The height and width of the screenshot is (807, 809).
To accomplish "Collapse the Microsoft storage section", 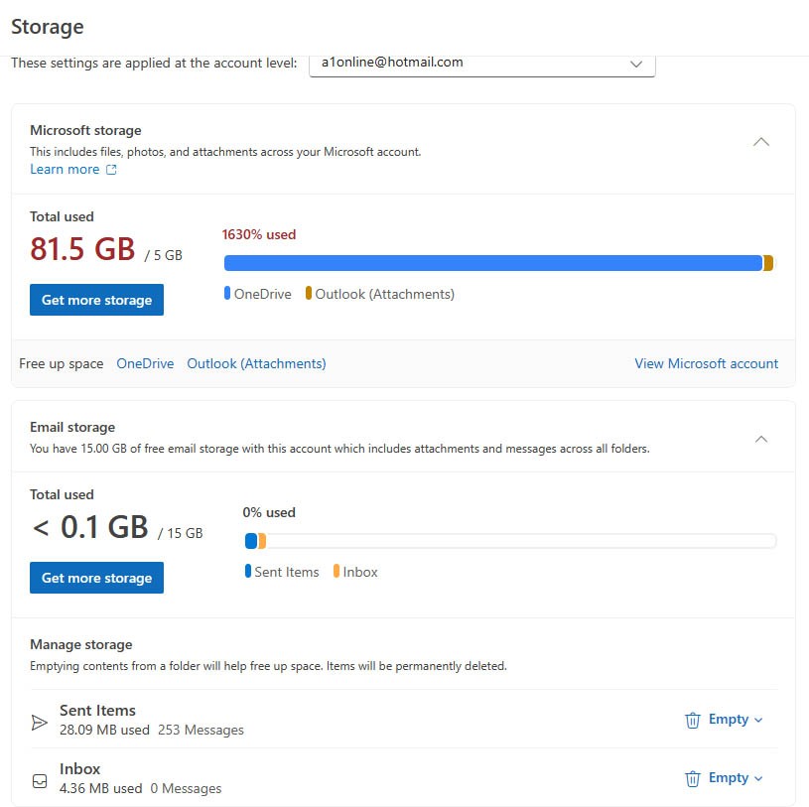I will coord(761,142).
